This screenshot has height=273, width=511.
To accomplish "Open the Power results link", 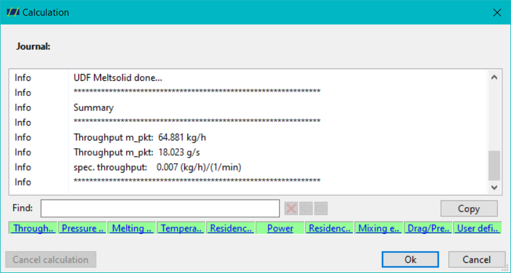I will pos(280,228).
